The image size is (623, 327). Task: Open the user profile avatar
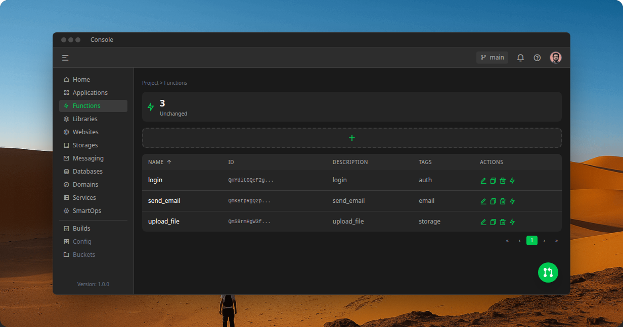point(555,57)
